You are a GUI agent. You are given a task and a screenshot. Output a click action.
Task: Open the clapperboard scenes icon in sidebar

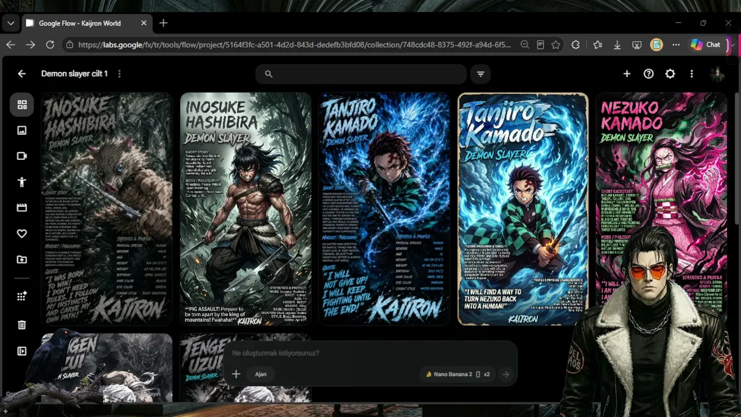tap(22, 207)
